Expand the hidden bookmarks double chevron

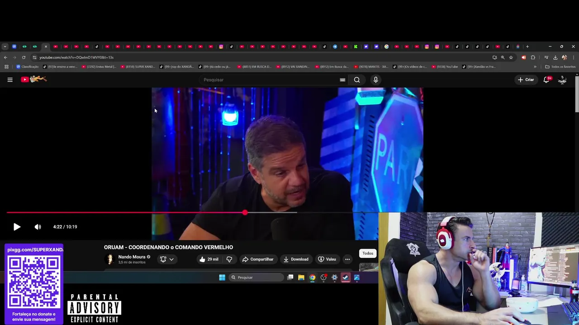pos(535,67)
